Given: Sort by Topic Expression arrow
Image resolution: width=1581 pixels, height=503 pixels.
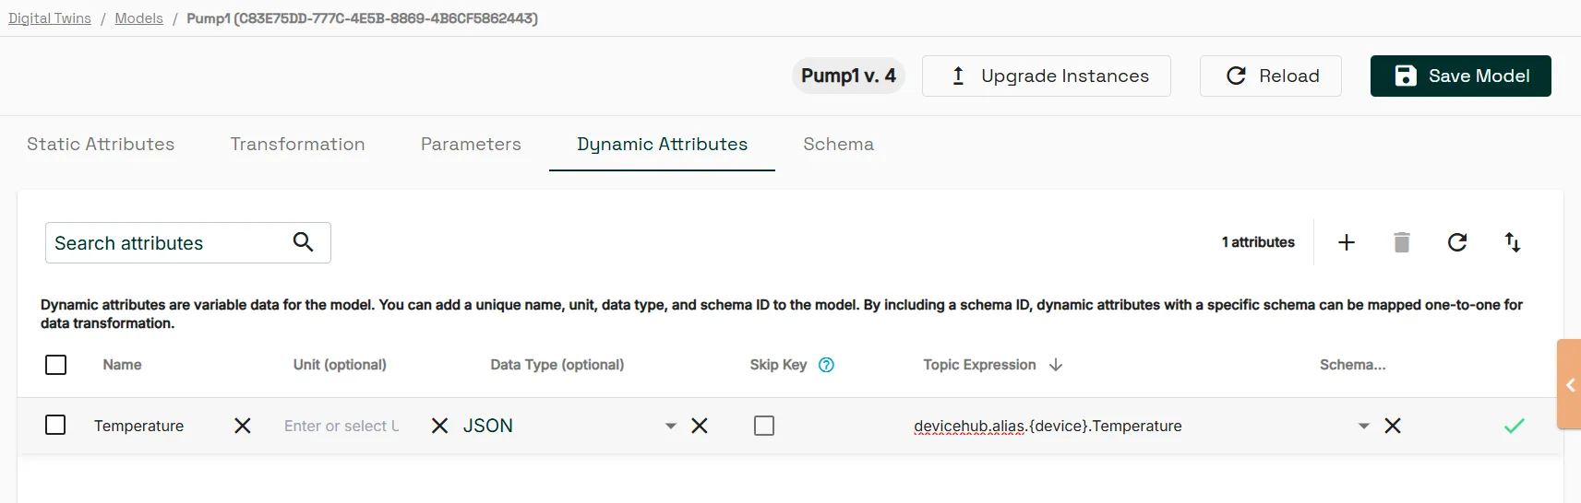Looking at the screenshot, I should point(1056,365).
